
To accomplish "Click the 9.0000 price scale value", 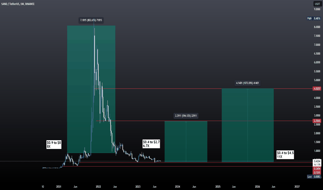I will [317, 9].
